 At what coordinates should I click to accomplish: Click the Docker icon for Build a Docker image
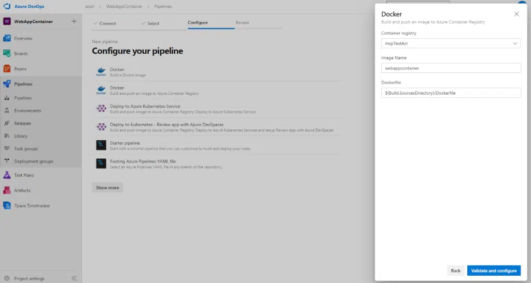pos(101,71)
